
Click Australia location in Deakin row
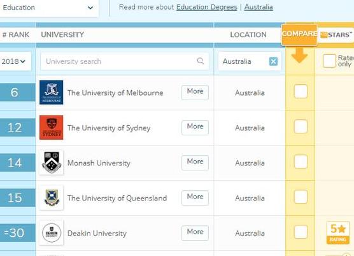[x=250, y=233]
